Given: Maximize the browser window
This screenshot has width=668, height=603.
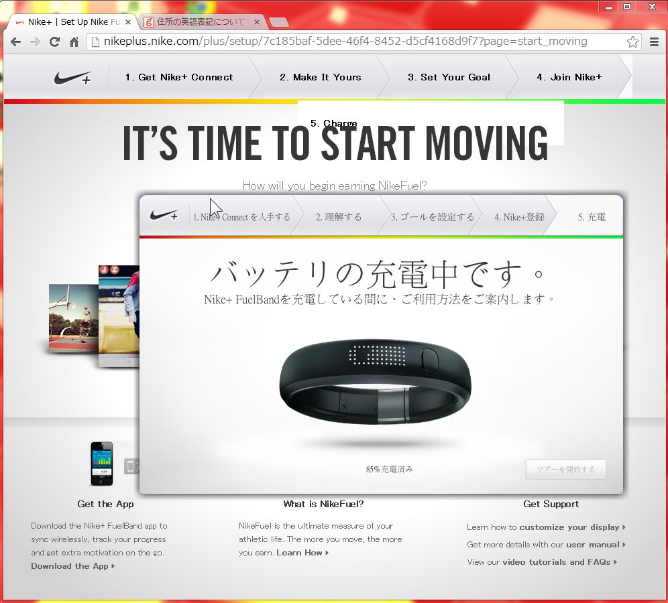Looking at the screenshot, I should tap(628, 7).
